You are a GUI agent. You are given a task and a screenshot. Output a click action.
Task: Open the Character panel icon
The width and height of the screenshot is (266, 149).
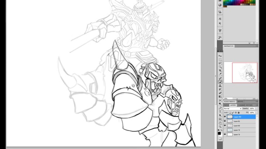coord(220,19)
